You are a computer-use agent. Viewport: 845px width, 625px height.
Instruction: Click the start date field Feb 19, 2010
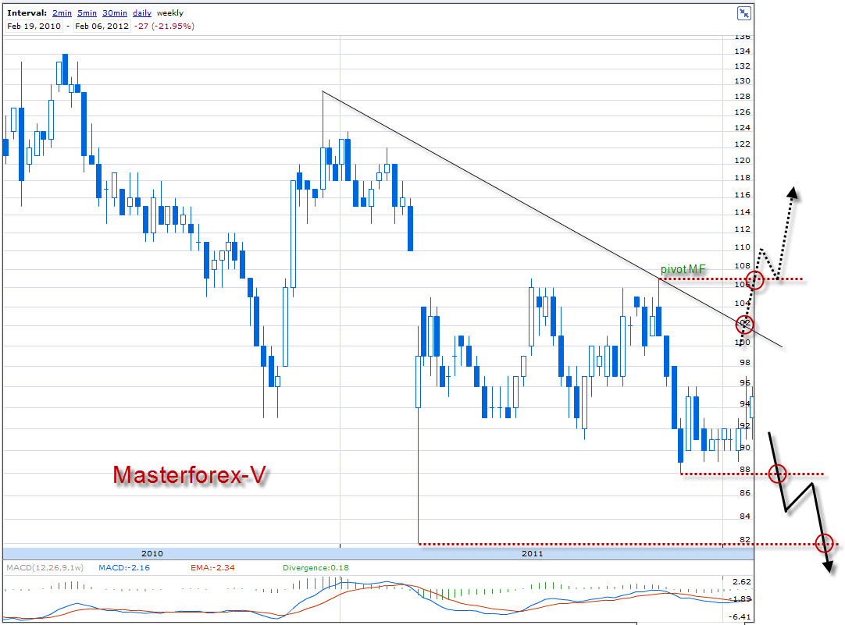tap(34, 26)
